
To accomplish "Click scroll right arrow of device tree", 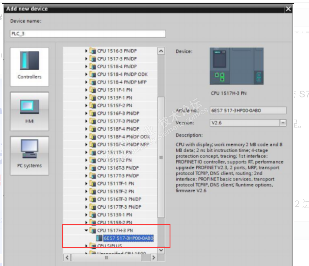I will [154, 257].
